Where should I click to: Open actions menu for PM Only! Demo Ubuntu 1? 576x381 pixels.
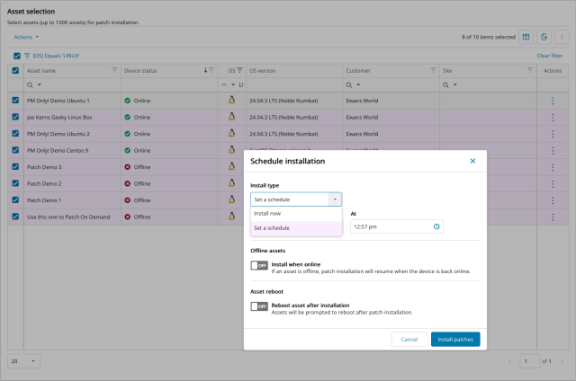point(553,101)
